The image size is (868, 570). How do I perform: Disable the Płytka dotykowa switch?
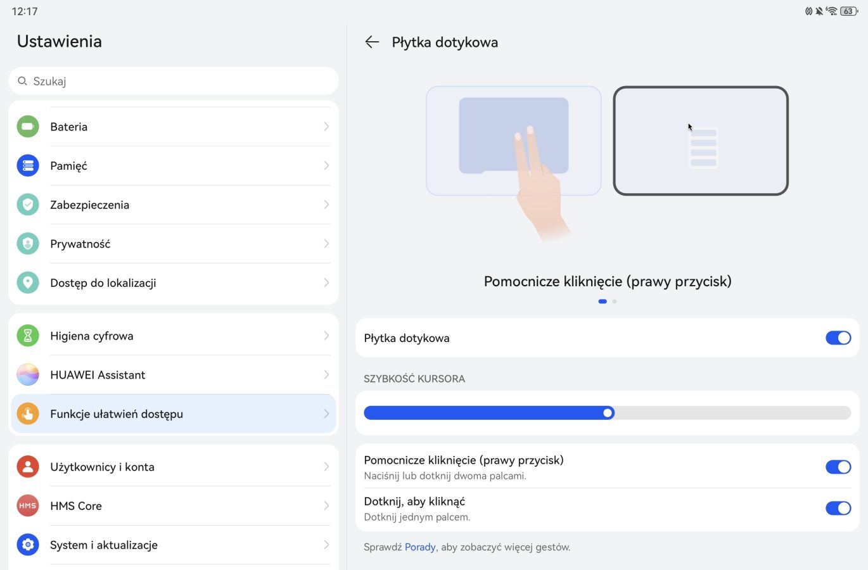coord(838,338)
